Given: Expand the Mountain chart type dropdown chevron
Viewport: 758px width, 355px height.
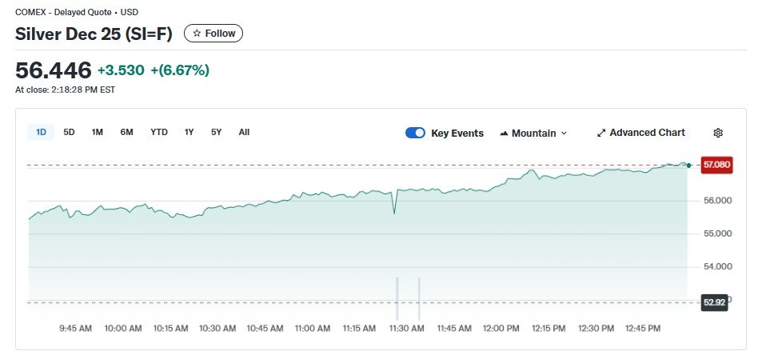Looking at the screenshot, I should [x=564, y=133].
